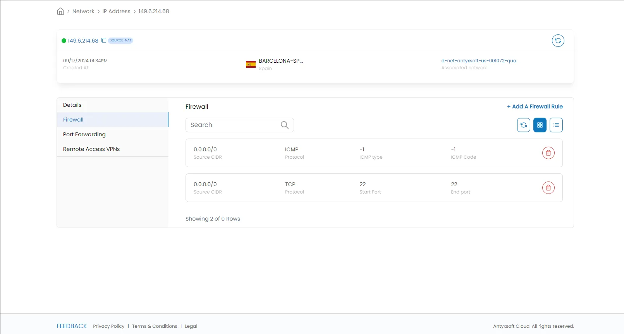Click the home icon in breadcrumb
The image size is (624, 334).
coord(60,12)
